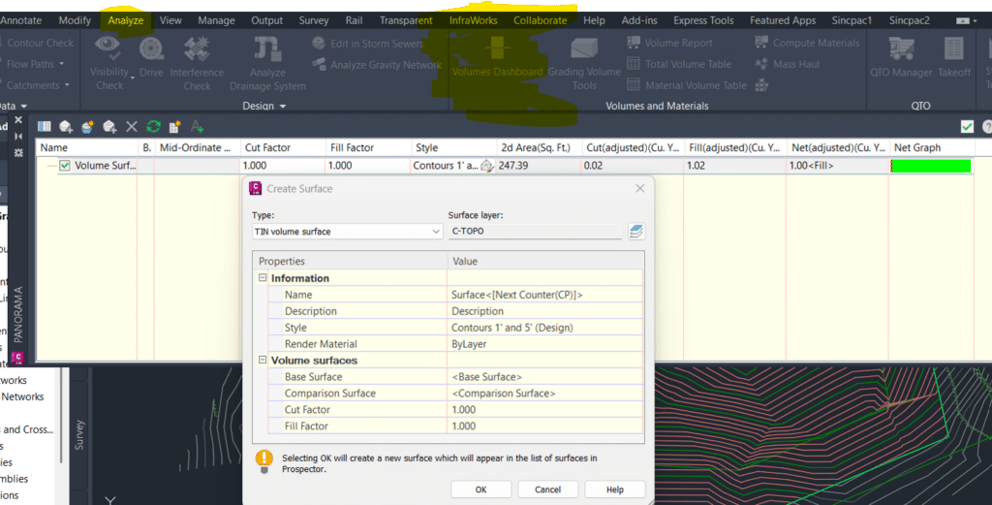
Task: Click Edit in Storm Sewers
Action: click(368, 44)
